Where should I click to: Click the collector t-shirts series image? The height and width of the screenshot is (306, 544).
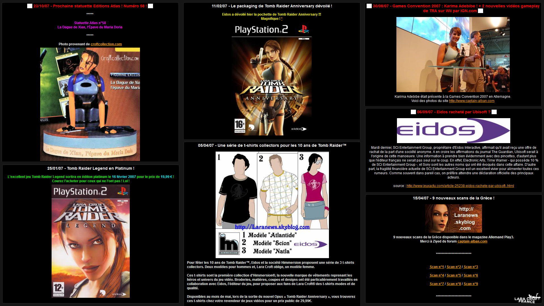click(272, 205)
